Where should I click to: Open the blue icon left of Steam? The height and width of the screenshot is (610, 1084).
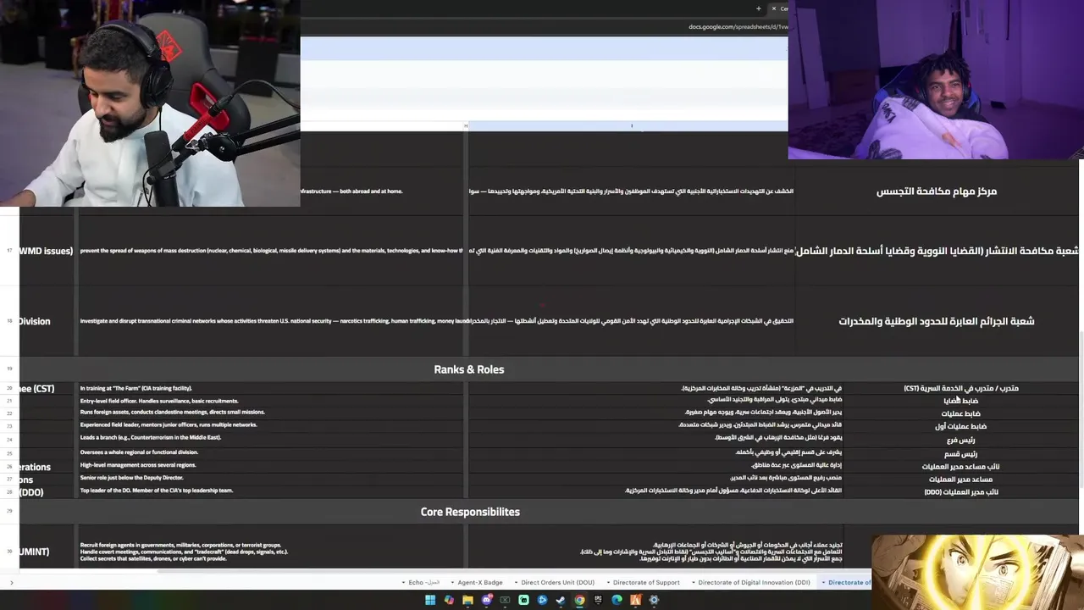coord(542,600)
